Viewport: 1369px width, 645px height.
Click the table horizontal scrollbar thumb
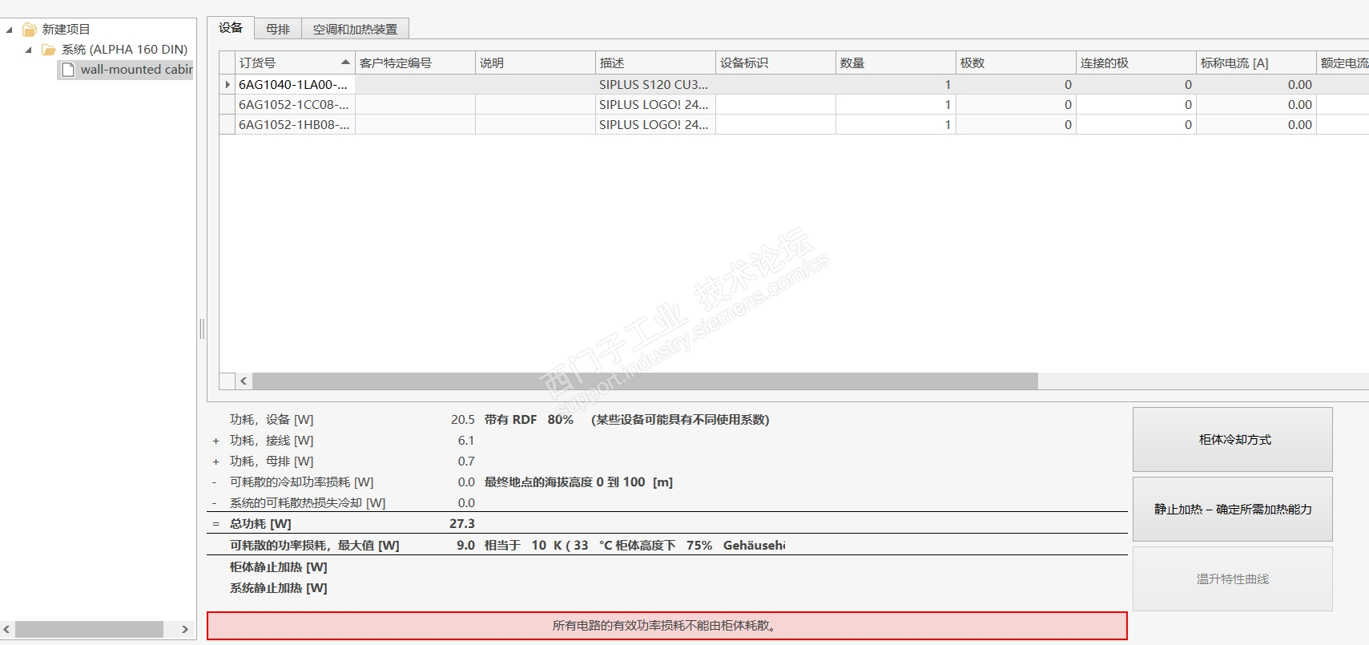[x=645, y=381]
